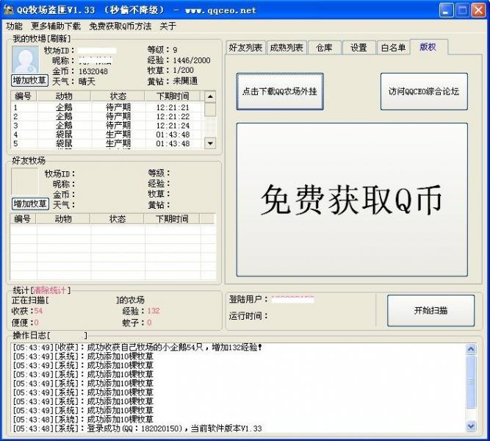Click the 动物 column header in my ranch table
The width and height of the screenshot is (490, 441).
pyautogui.click(x=64, y=96)
